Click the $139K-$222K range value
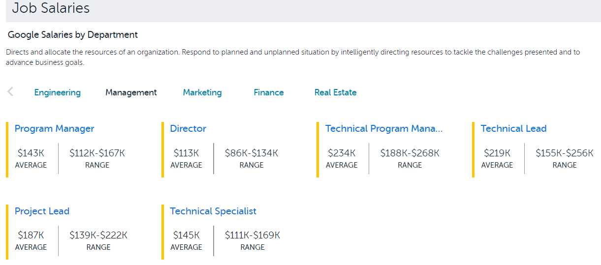The image size is (601, 265). coord(98,236)
